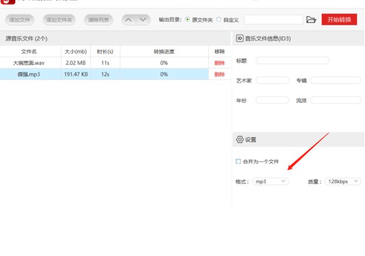Click the output directory path field
This screenshot has width=365, height=256.
click(x=273, y=20)
